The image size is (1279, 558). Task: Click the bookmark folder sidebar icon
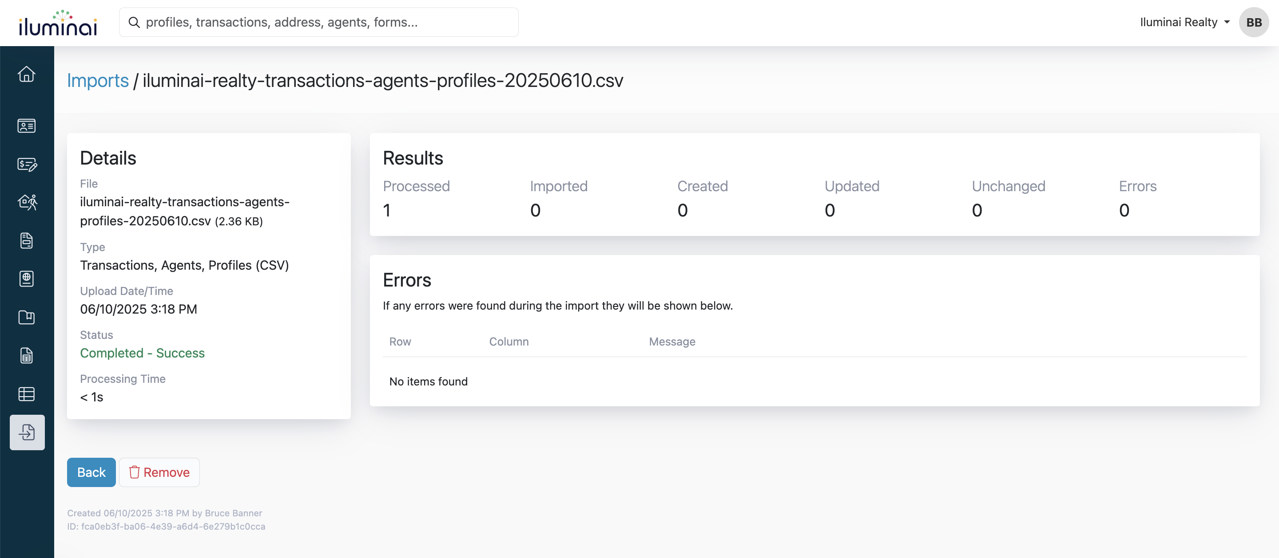(x=27, y=318)
